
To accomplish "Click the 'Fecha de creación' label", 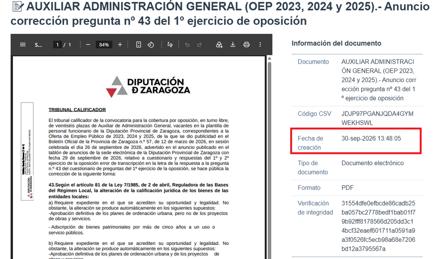I will [311, 143].
